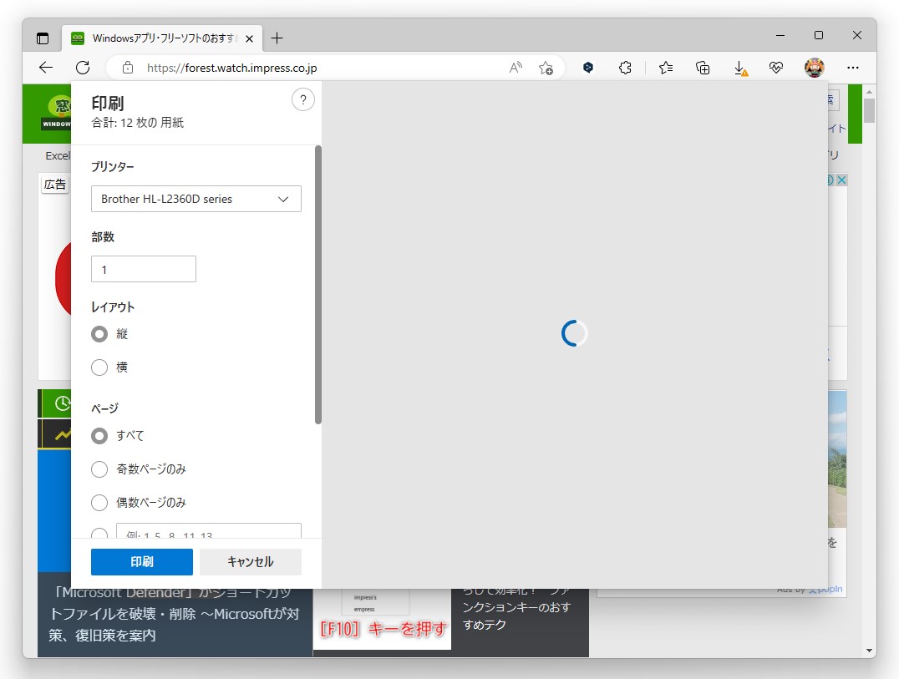Image resolution: width=899 pixels, height=679 pixels.
Task: Select the 横 landscape orientation
Action: point(99,367)
